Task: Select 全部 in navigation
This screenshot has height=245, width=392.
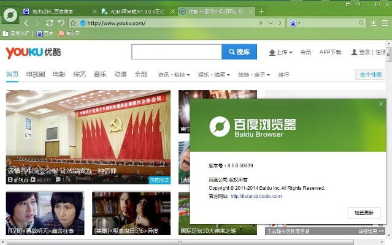Action: point(141,74)
